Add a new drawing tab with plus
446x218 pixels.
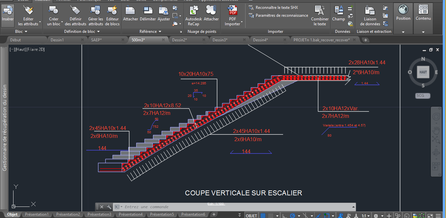(x=366, y=40)
